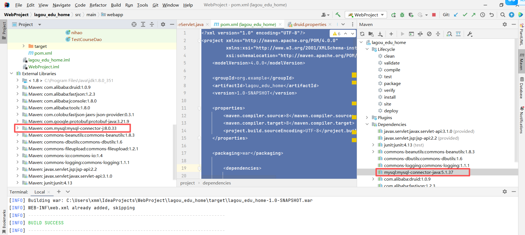Viewport: 525px width, 235px height.
Task: Select mysql:mysql-connector-java:5.1.37 in Maven dependencies
Action: tap(419, 172)
